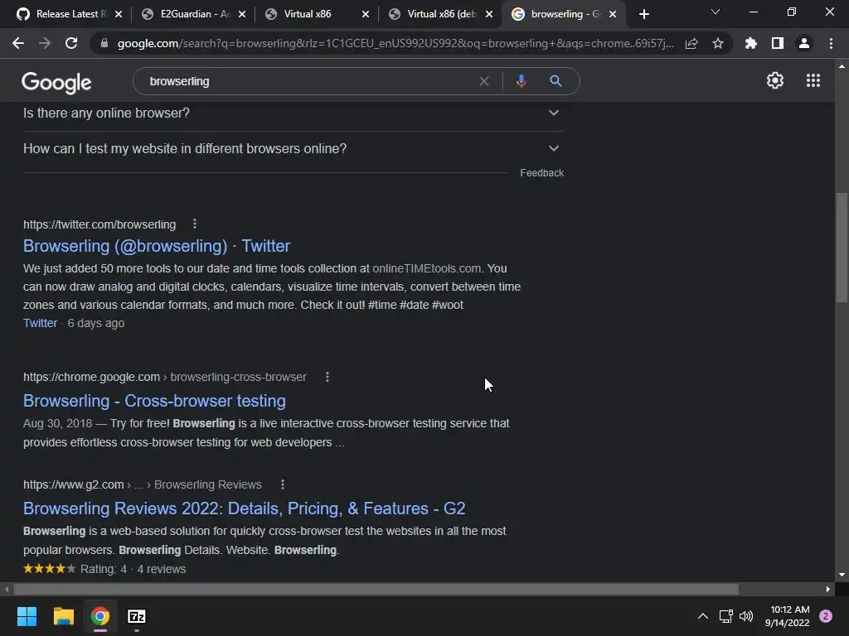Click the scroll left arrow
The height and width of the screenshot is (636, 849).
(7, 589)
